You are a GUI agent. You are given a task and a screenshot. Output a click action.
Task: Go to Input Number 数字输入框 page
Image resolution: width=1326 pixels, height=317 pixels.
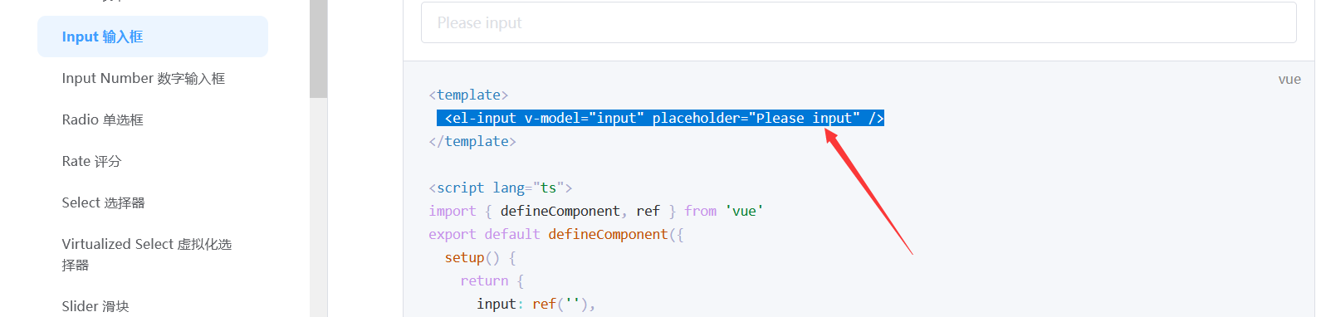pos(144,78)
